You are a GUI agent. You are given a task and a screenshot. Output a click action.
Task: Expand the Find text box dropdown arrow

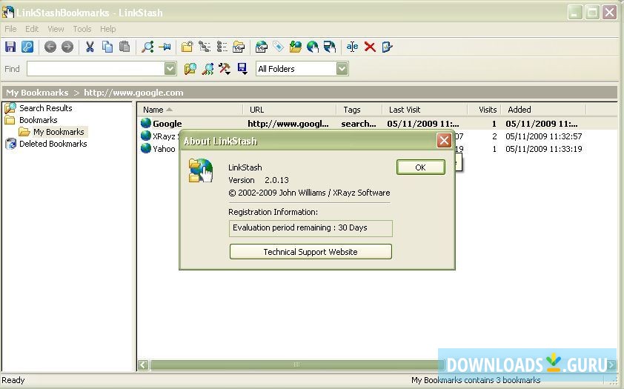pos(170,69)
